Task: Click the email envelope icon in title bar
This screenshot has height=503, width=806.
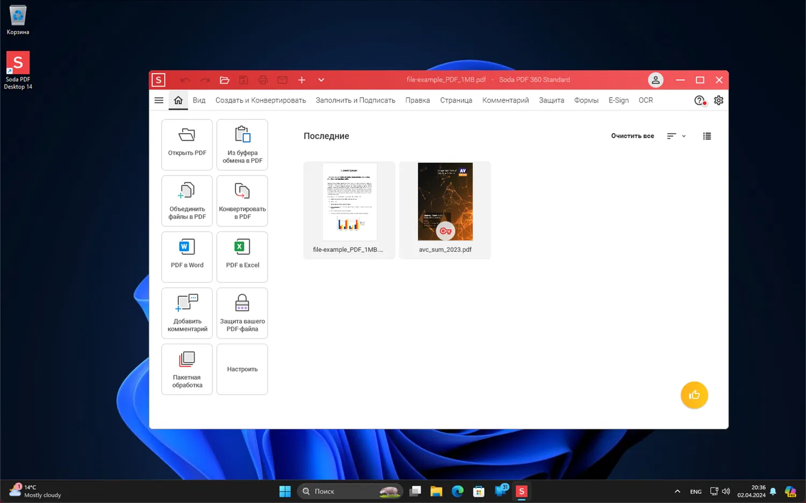Action: (x=282, y=80)
